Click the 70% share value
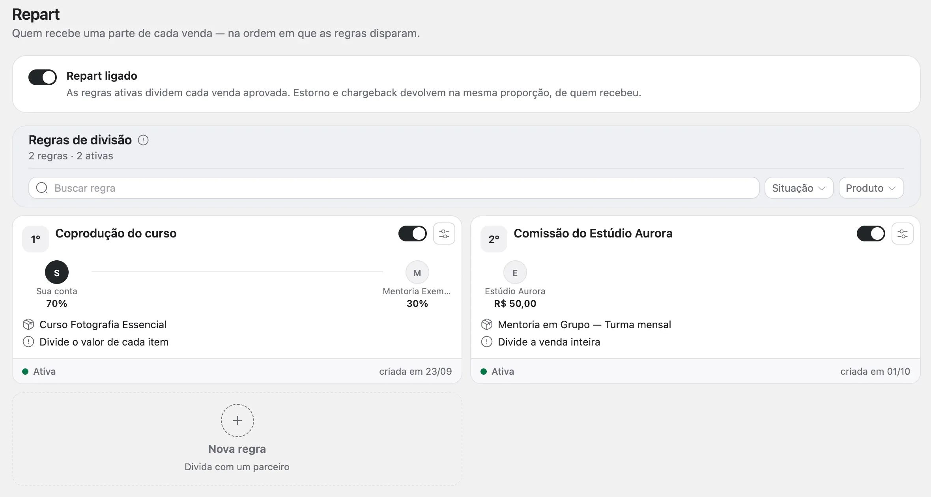The height and width of the screenshot is (497, 931). click(57, 303)
